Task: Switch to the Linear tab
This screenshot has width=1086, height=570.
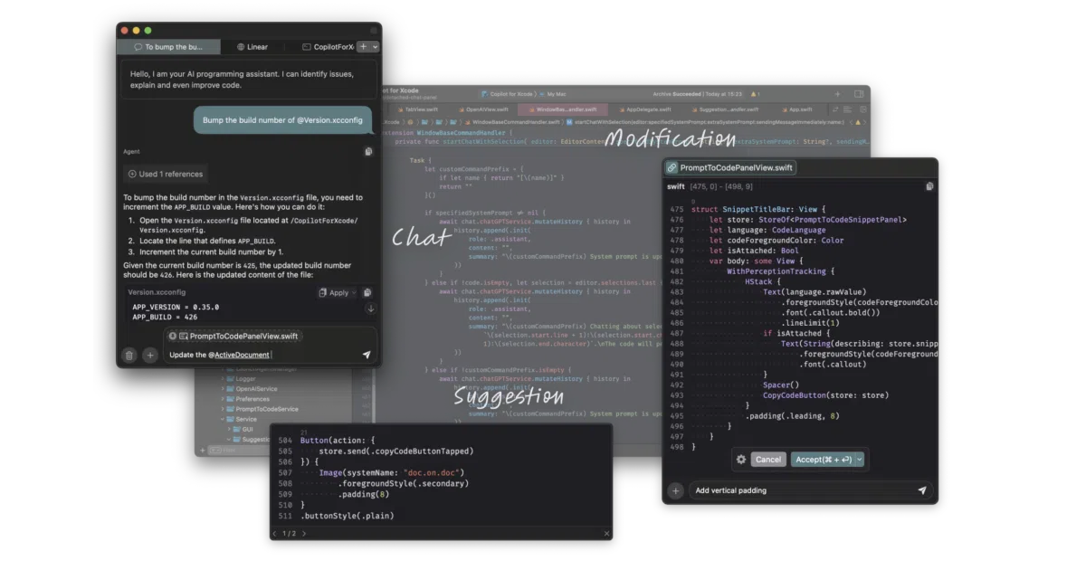Action: [252, 47]
